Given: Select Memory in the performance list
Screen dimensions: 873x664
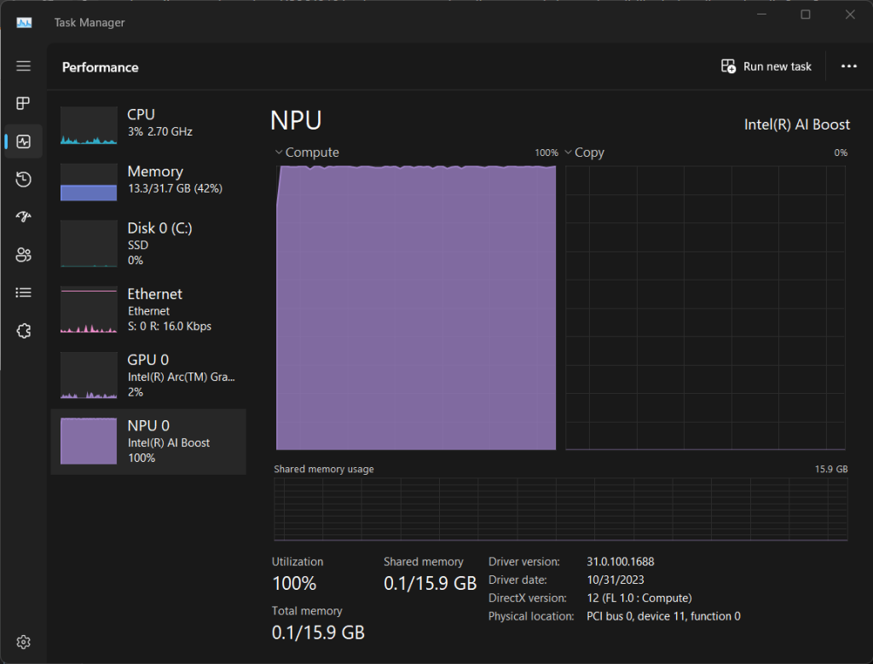Looking at the screenshot, I should [x=148, y=180].
